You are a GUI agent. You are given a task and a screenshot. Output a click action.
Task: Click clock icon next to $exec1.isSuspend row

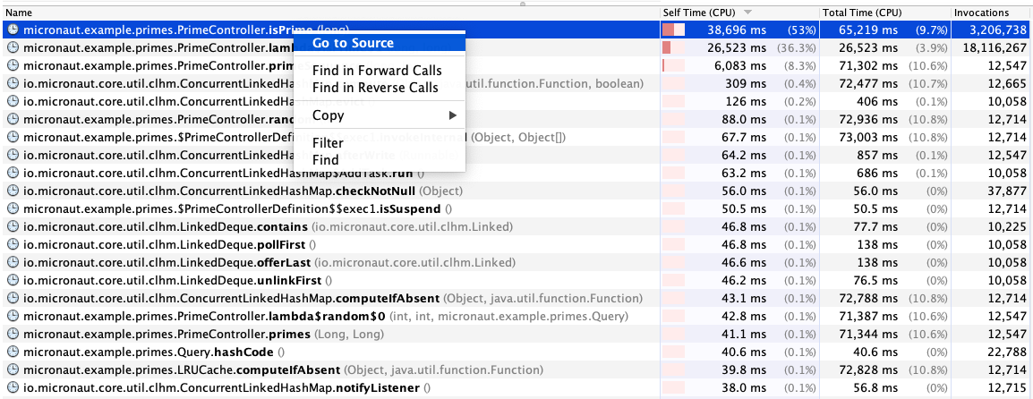tap(13, 208)
